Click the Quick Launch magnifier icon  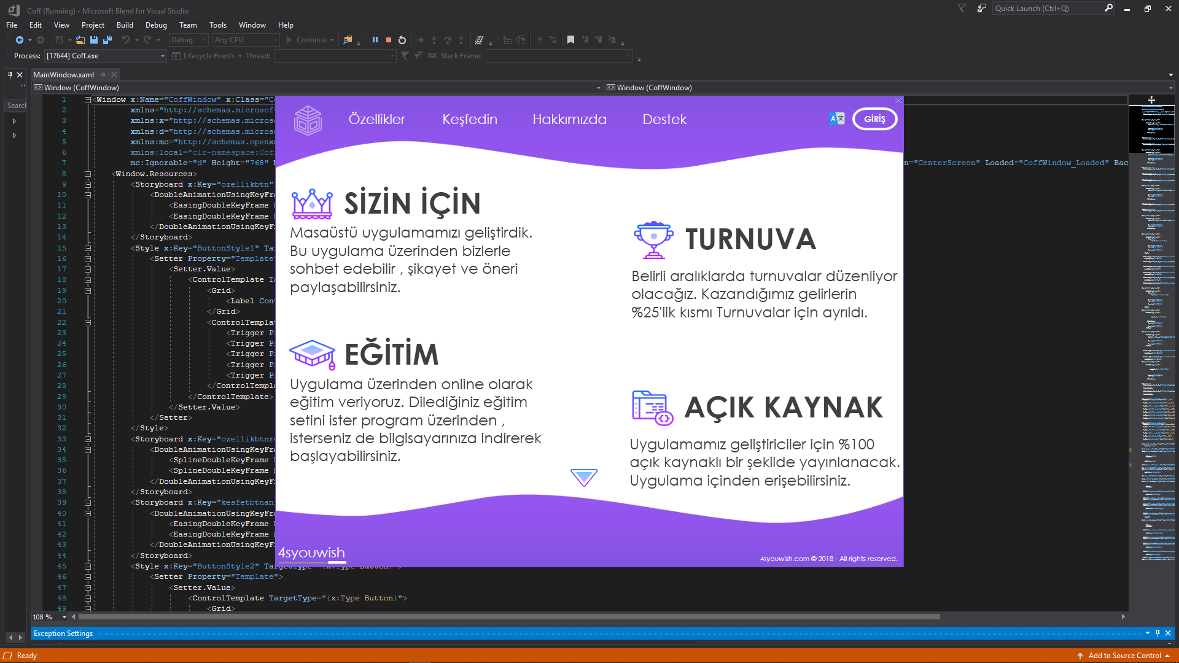(x=1108, y=8)
